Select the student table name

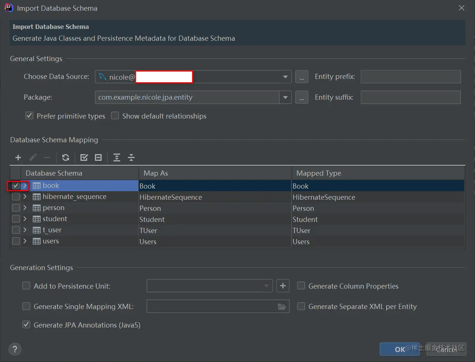pos(55,219)
